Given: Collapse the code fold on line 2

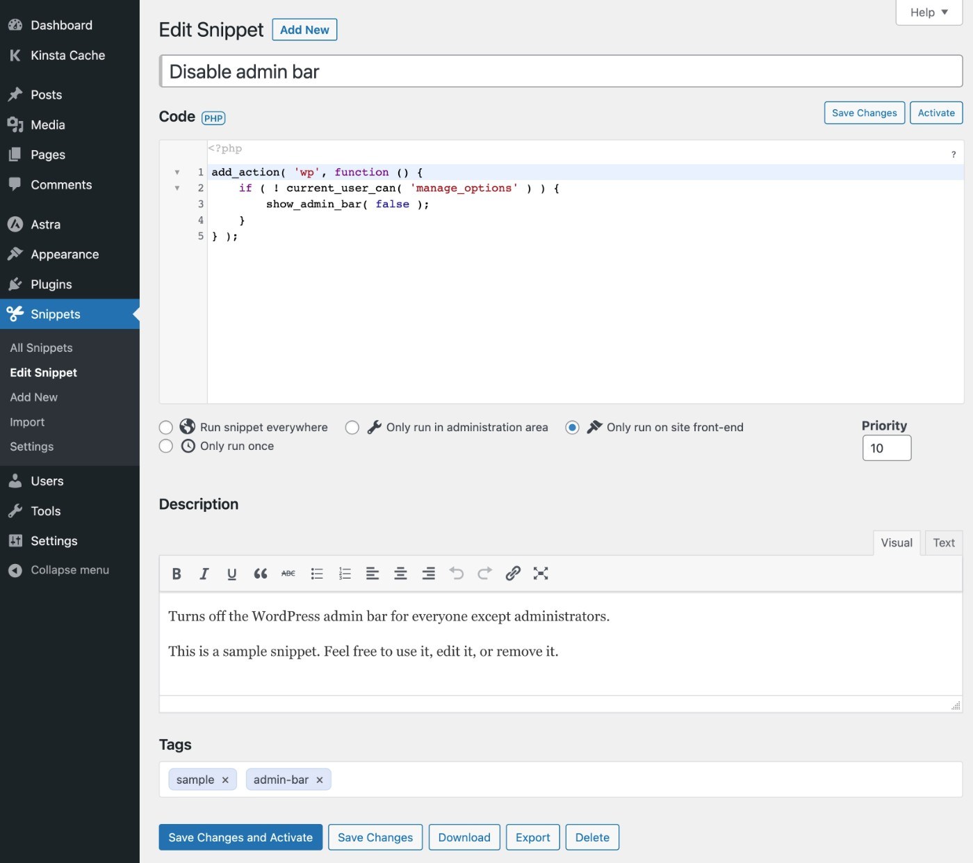Looking at the screenshot, I should pos(177,188).
